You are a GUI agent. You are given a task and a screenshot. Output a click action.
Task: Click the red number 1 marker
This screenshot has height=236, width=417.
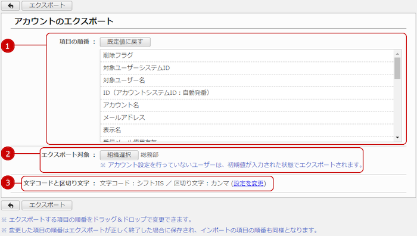[x=8, y=46]
